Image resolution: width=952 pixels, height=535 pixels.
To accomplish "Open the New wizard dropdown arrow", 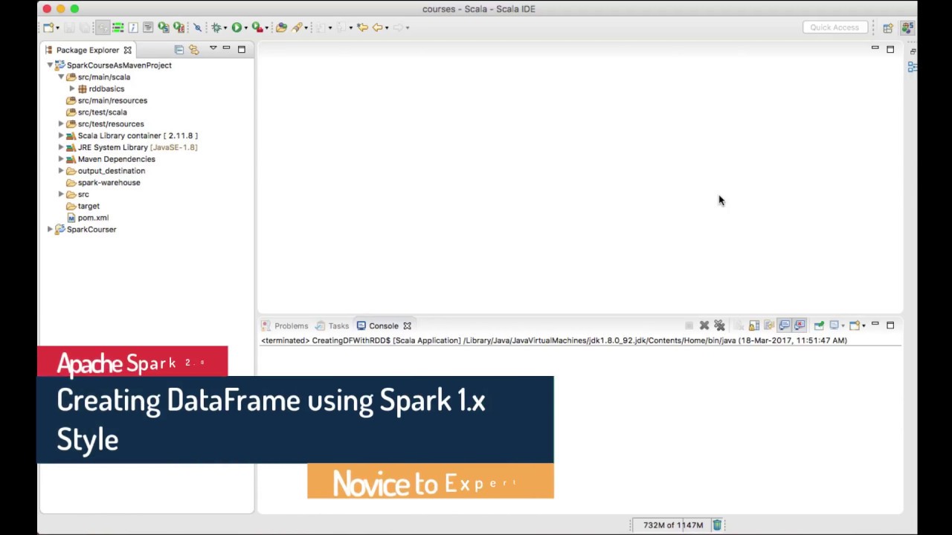I will tap(57, 28).
